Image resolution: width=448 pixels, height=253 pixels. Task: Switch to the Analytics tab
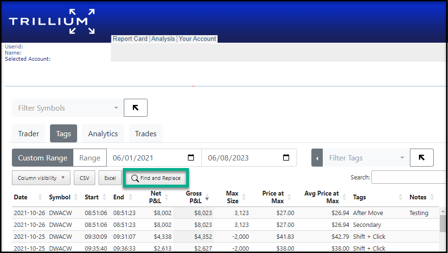103,134
